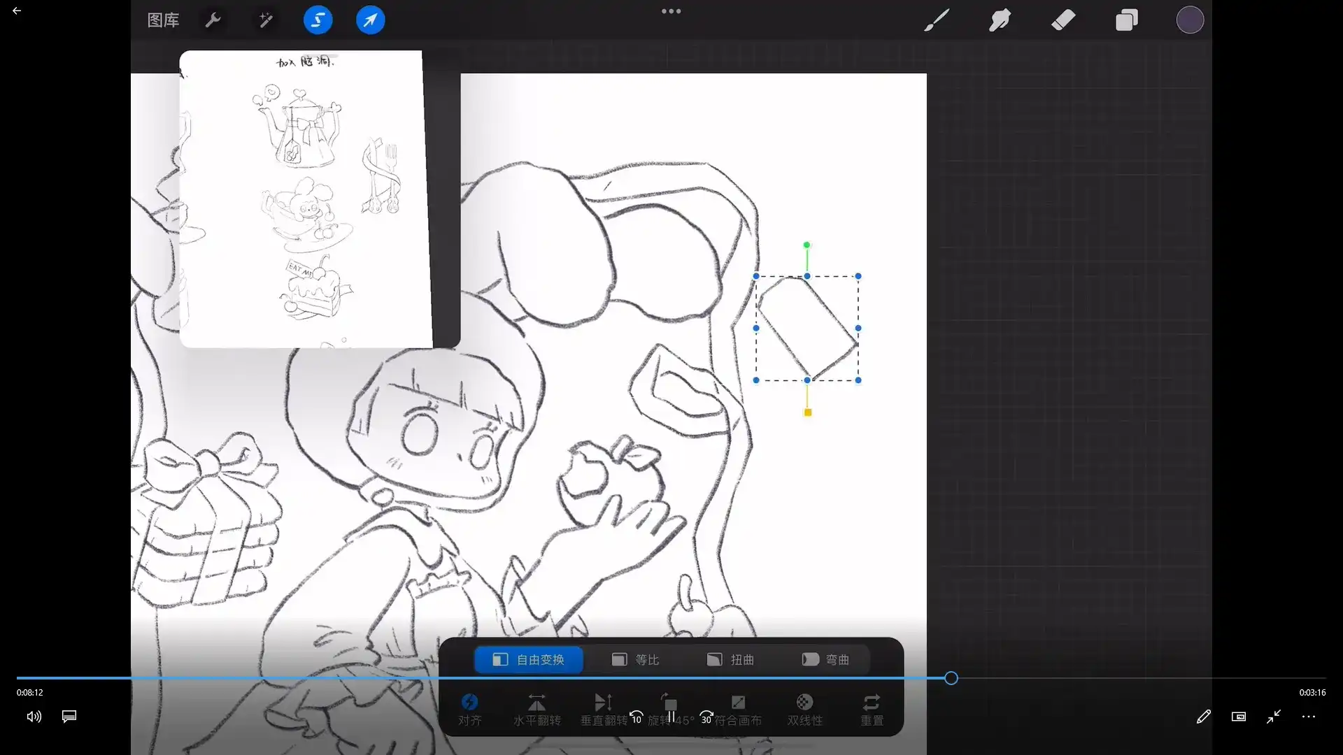Tap the Selection S-ribbon tool

pyautogui.click(x=318, y=20)
